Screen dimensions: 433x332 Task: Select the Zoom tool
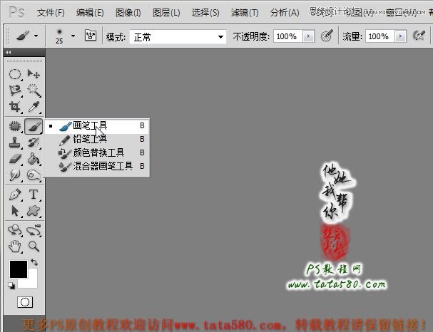pos(34,247)
